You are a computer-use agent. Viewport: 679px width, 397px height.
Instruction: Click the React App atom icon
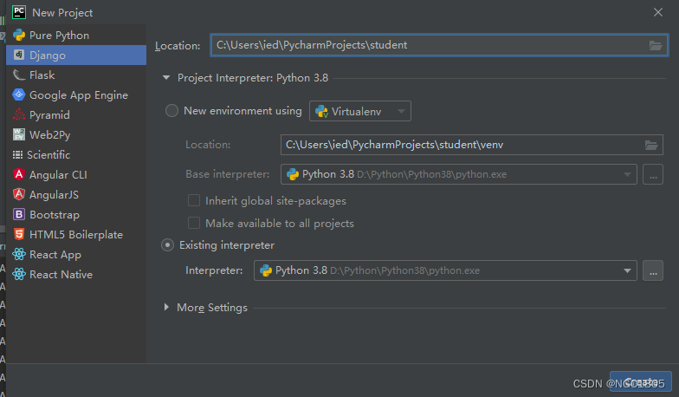tap(19, 255)
